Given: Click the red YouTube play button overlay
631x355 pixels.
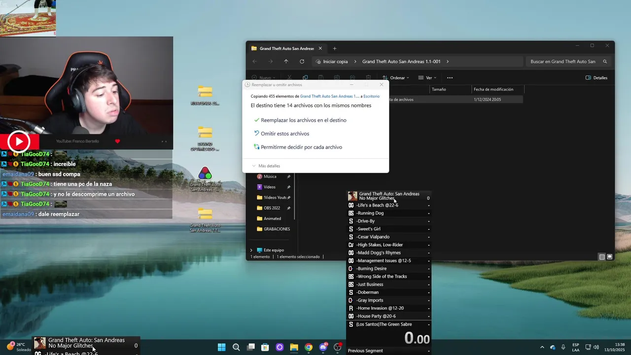Looking at the screenshot, I should pos(19,142).
